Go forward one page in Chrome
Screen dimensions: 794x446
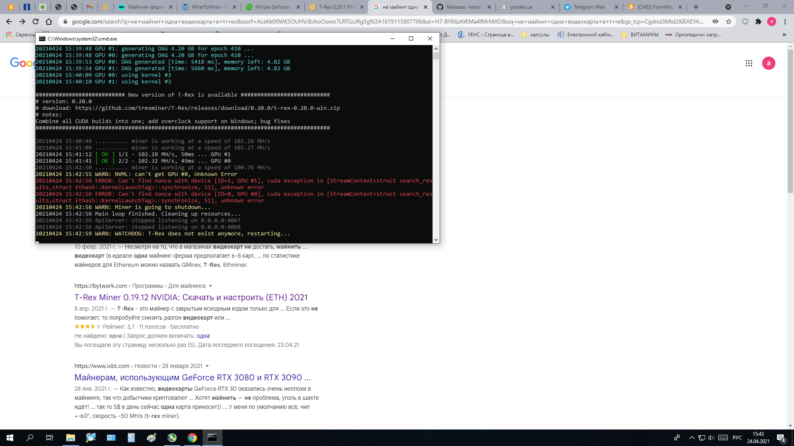[22, 21]
